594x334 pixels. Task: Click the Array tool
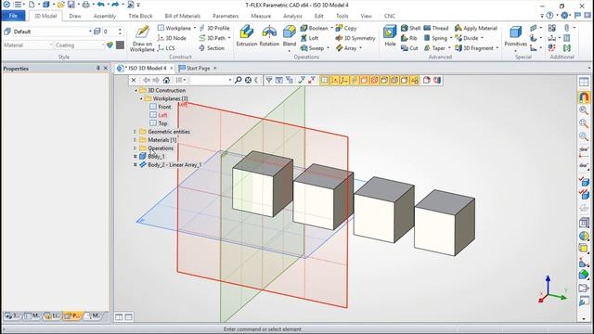click(346, 48)
